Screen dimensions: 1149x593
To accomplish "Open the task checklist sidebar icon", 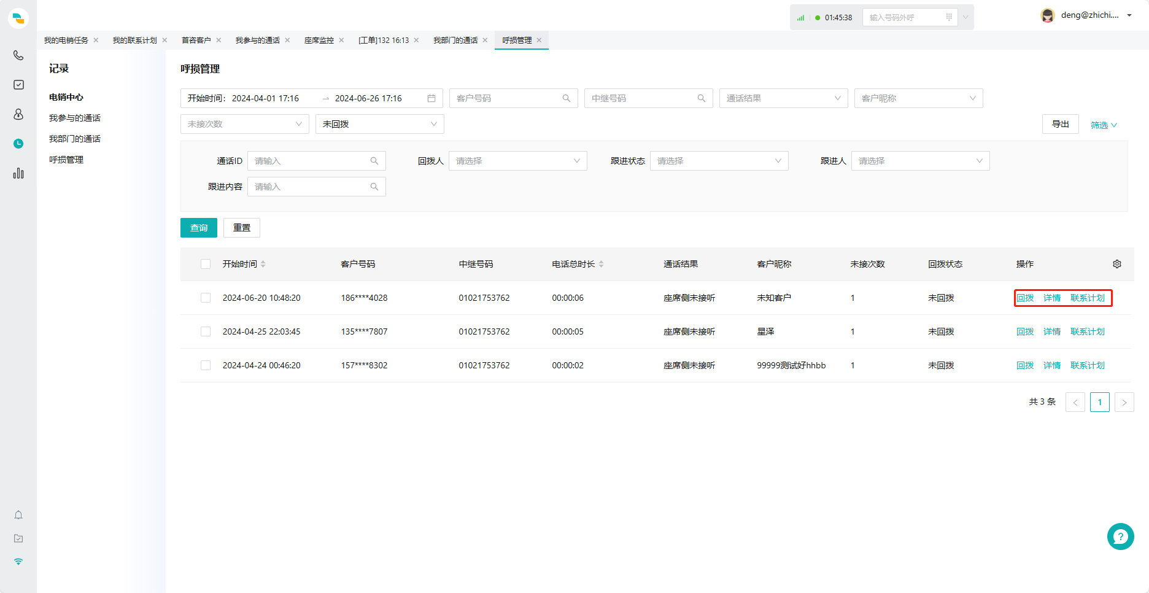I will coord(18,85).
